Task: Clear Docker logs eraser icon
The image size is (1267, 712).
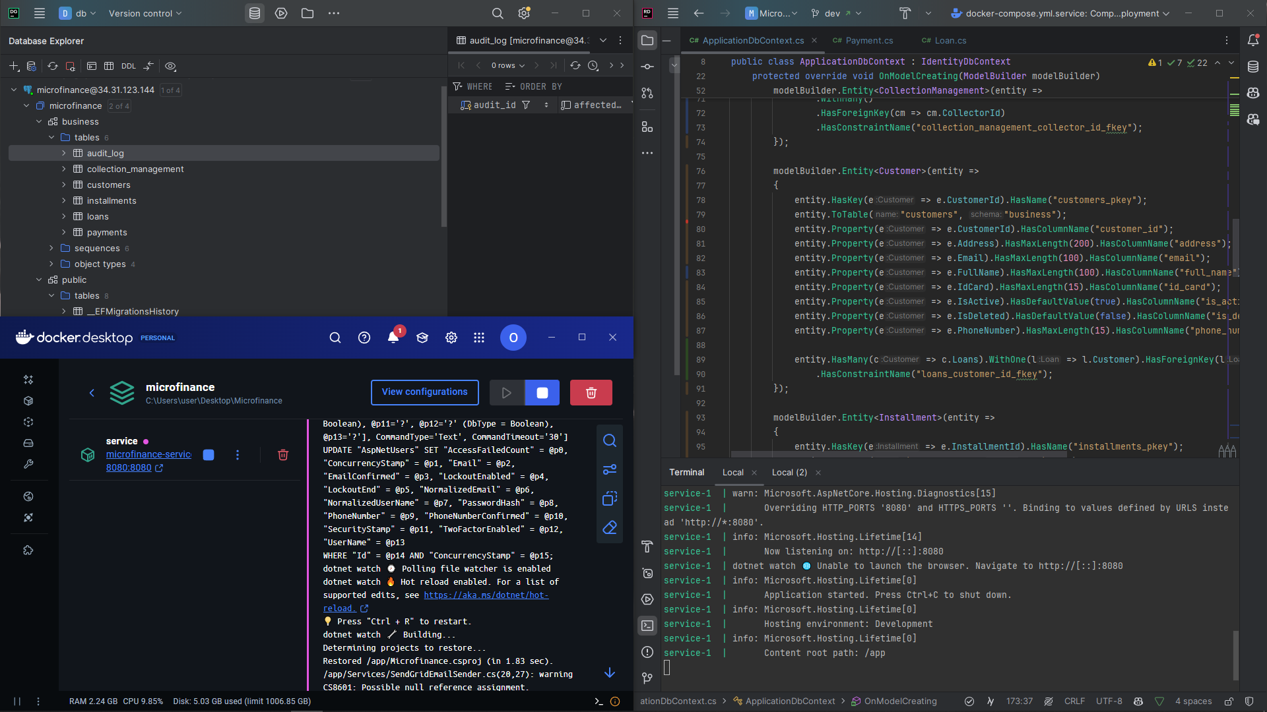Action: [610, 527]
